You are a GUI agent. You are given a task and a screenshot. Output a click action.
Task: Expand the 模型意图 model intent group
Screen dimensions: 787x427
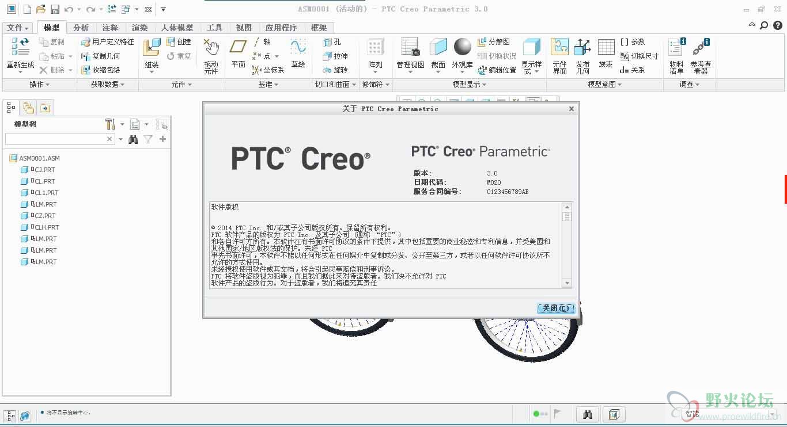point(605,85)
